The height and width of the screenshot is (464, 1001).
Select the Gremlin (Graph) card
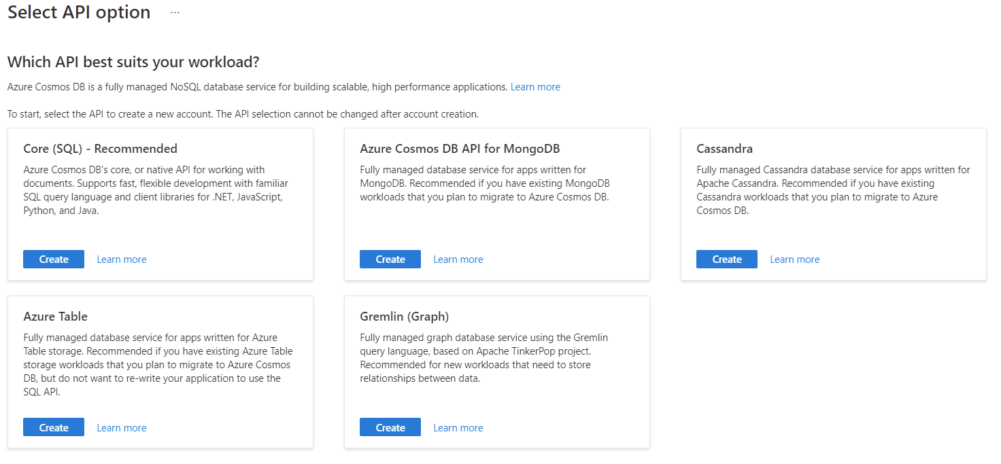496,372
